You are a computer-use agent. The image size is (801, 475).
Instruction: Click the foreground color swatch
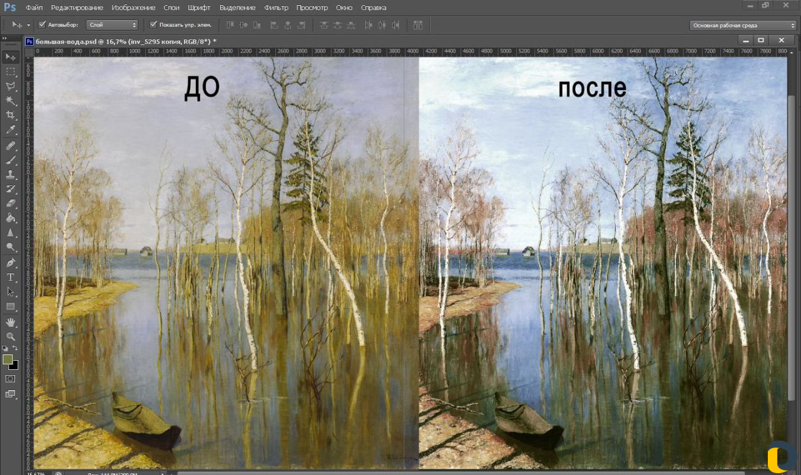(8, 359)
